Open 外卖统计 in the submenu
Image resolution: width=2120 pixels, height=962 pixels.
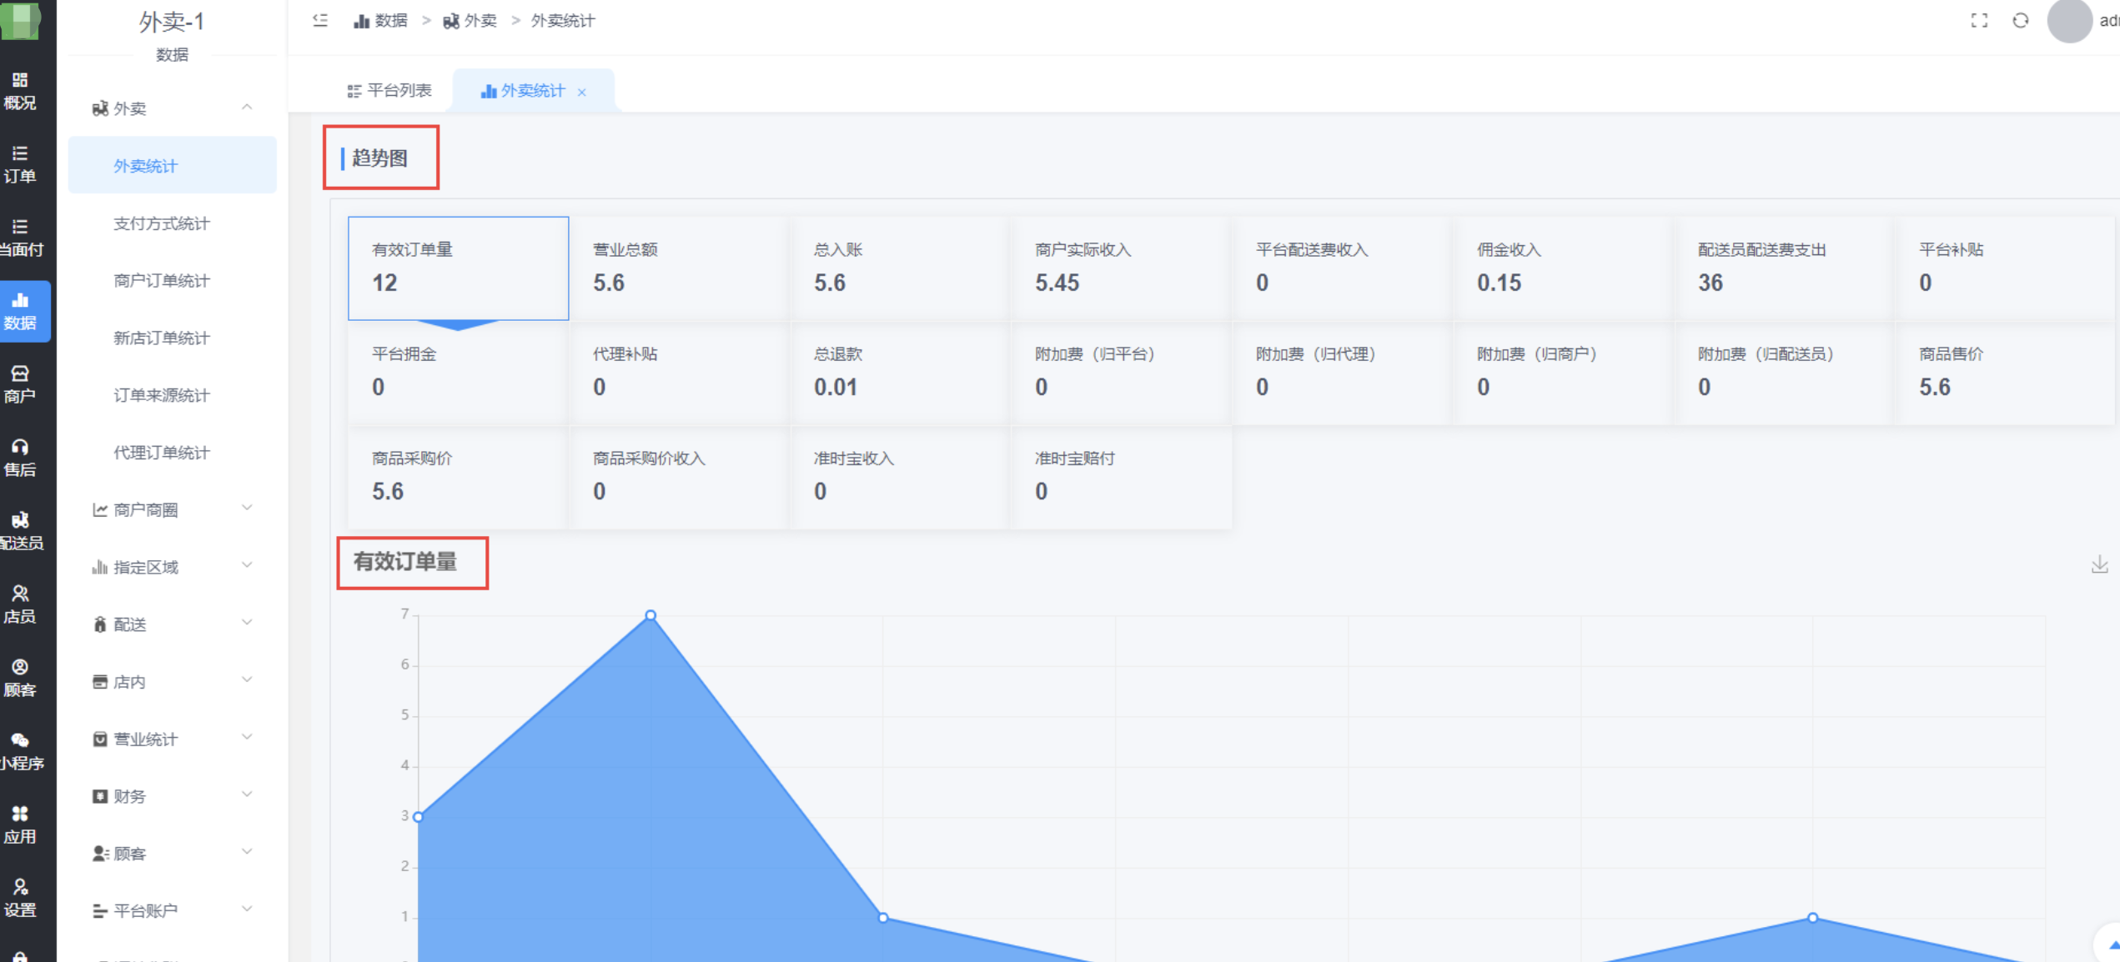coord(172,165)
